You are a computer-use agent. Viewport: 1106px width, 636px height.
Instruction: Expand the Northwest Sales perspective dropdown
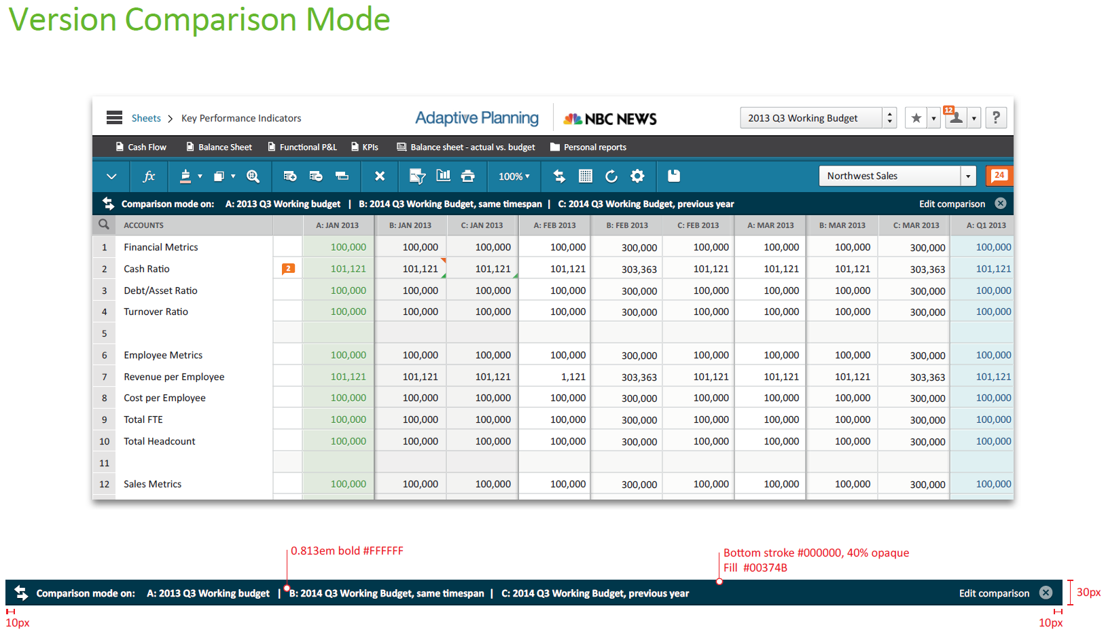pos(967,176)
